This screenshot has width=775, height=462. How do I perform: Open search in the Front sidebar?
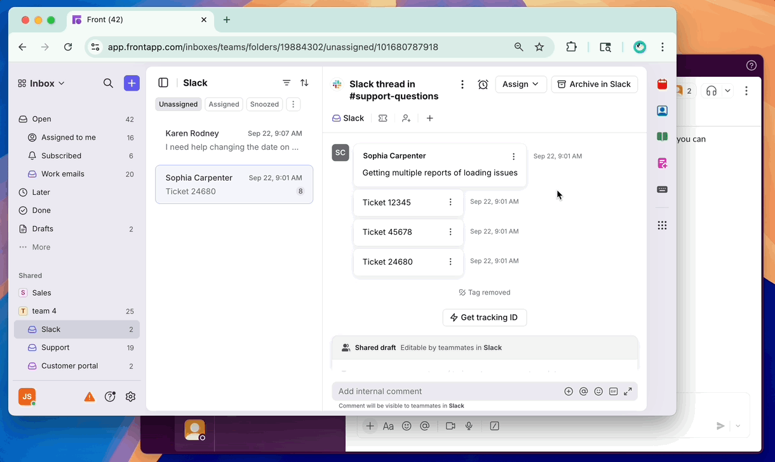pos(108,83)
